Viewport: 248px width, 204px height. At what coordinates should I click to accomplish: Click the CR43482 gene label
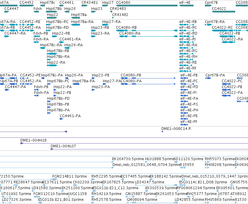[x=120, y=15]
